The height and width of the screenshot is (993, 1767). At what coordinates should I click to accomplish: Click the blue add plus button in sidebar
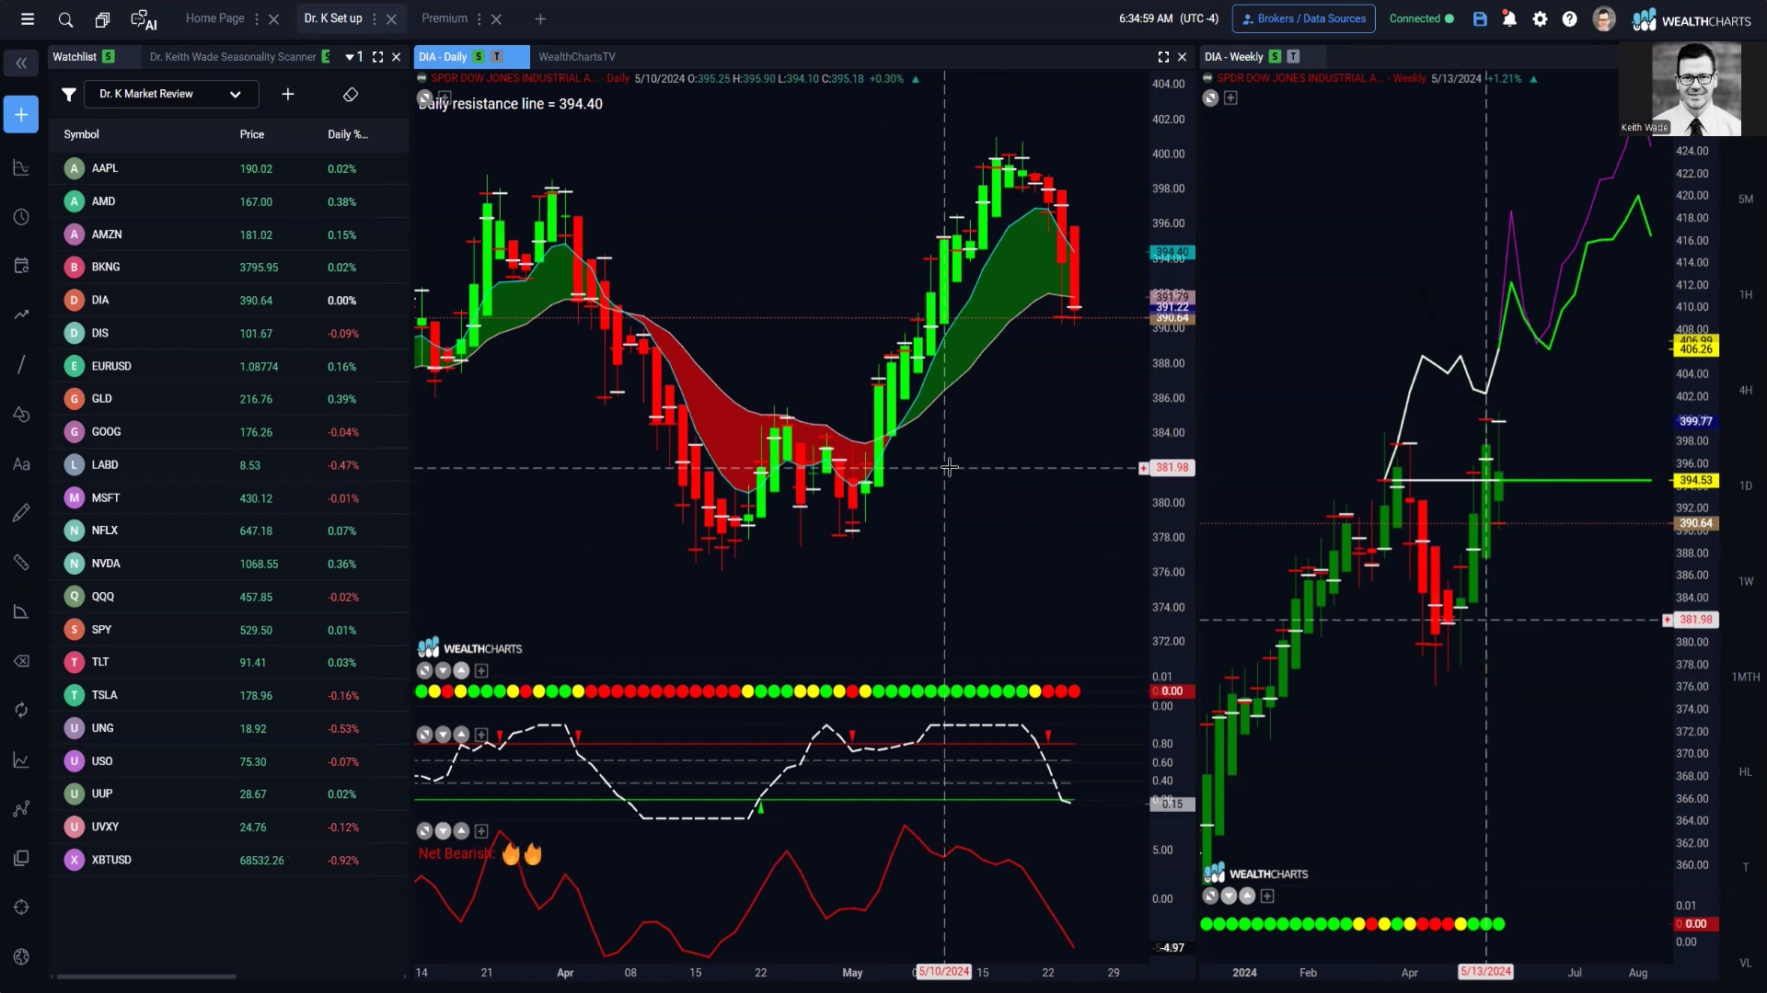click(21, 114)
